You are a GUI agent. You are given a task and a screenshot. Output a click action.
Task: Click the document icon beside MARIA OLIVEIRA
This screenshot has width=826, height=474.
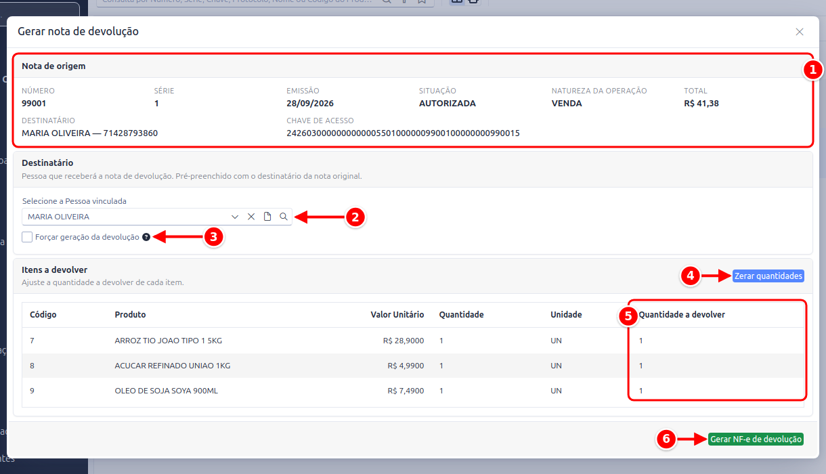(x=267, y=217)
